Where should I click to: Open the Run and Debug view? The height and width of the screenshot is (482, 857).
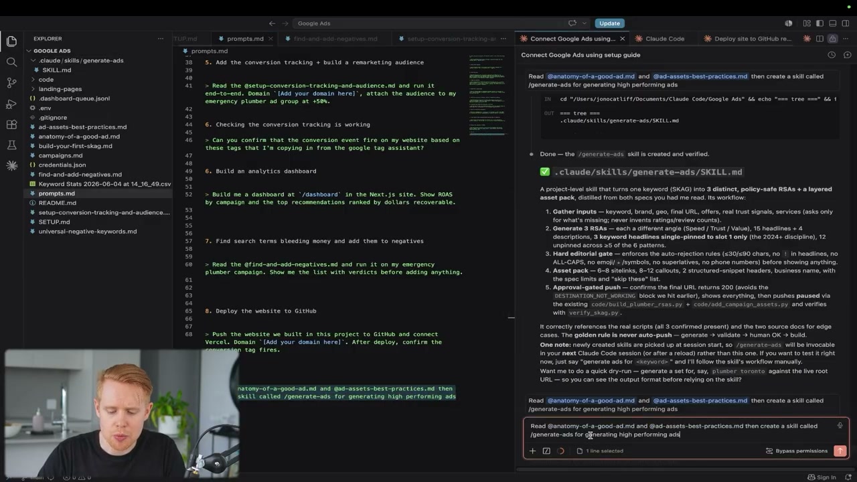[x=11, y=104]
